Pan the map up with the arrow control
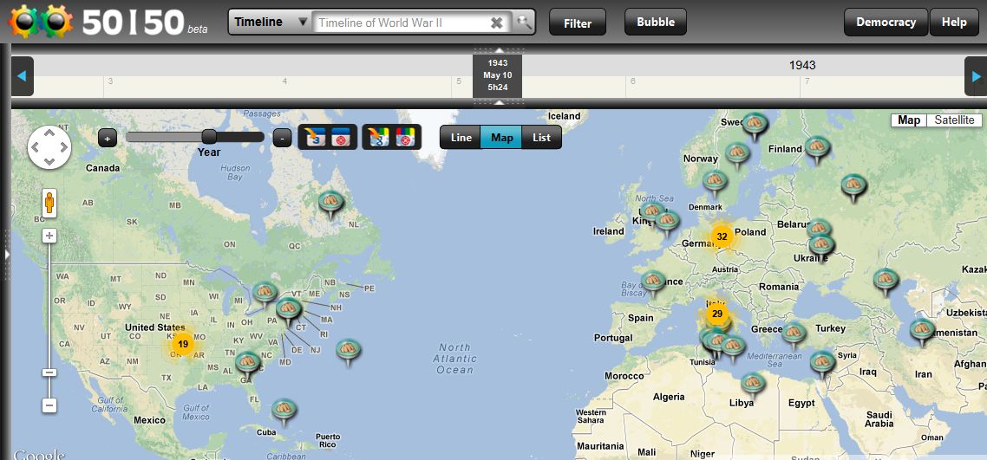This screenshot has height=460, width=987. tap(49, 133)
